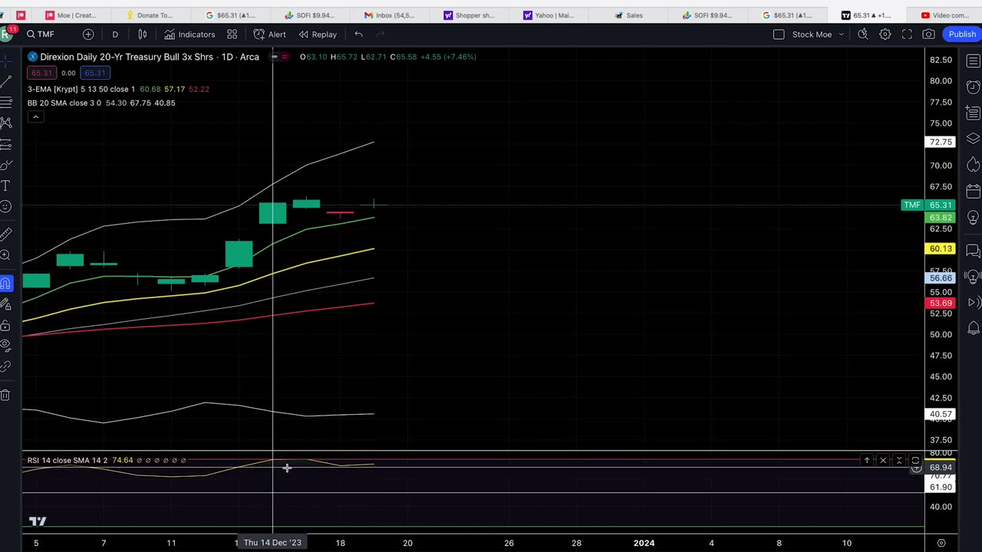Image resolution: width=982 pixels, height=552 pixels.
Task: Select the ruler measure tool
Action: point(5,234)
